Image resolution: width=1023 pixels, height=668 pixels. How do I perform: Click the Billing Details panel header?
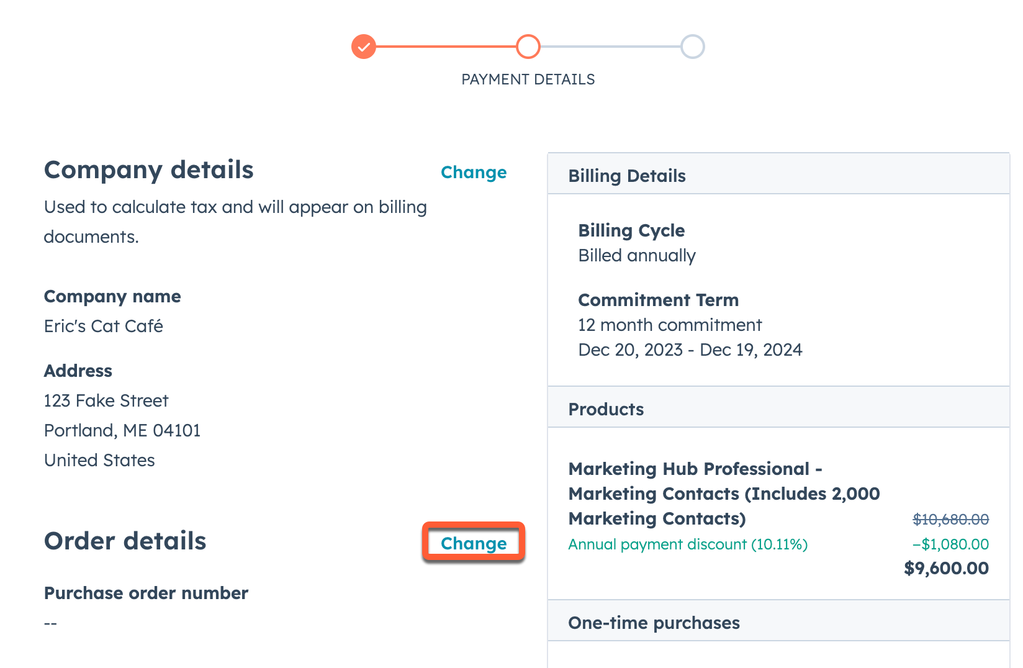coord(627,176)
